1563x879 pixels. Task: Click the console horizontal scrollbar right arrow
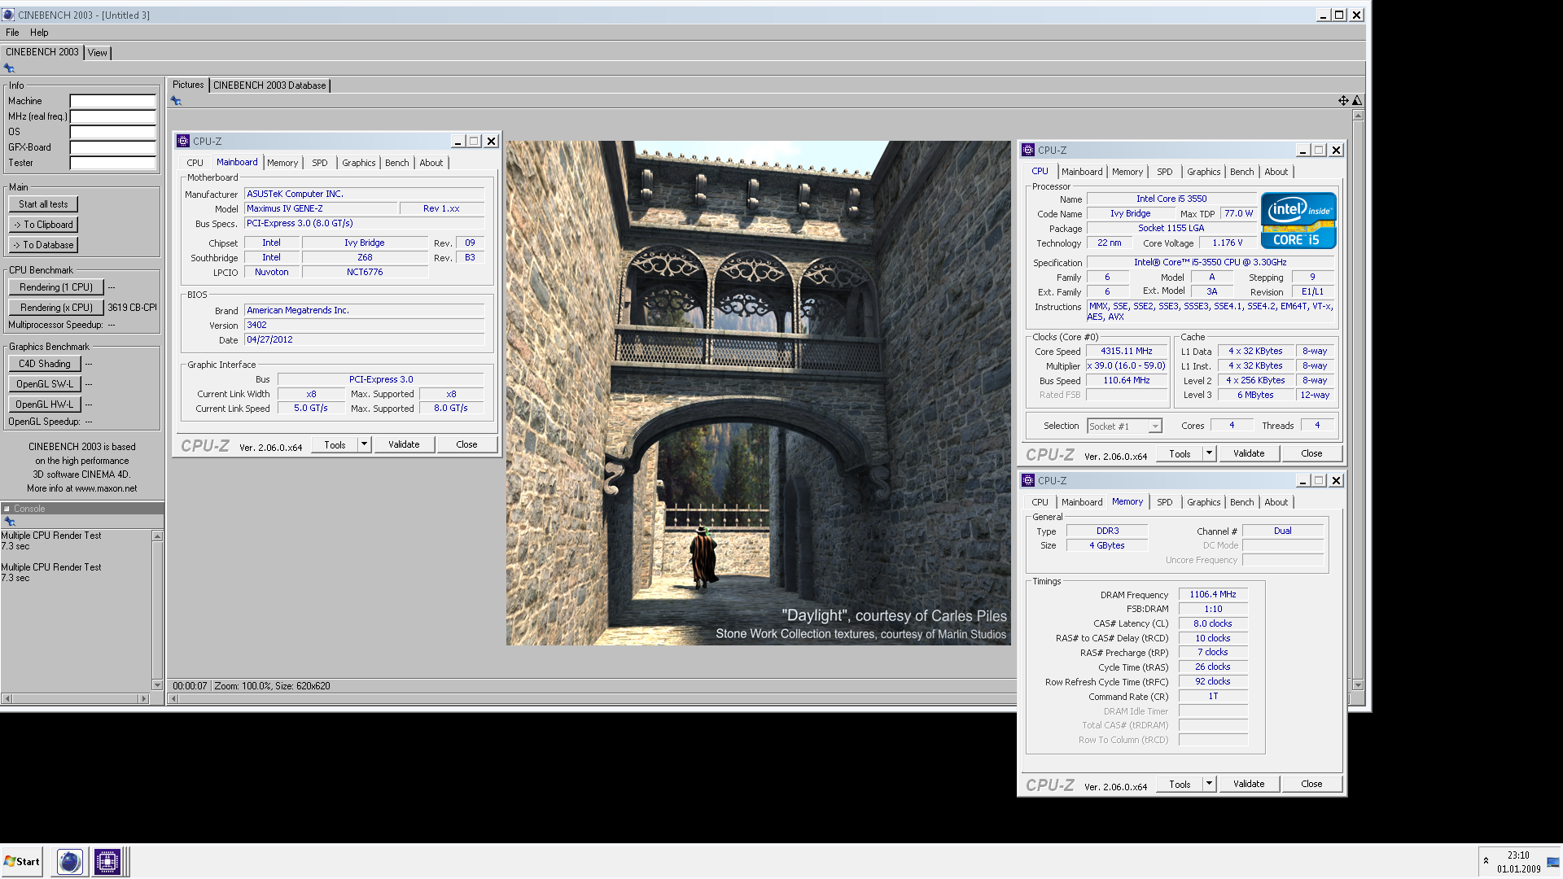[x=144, y=699]
